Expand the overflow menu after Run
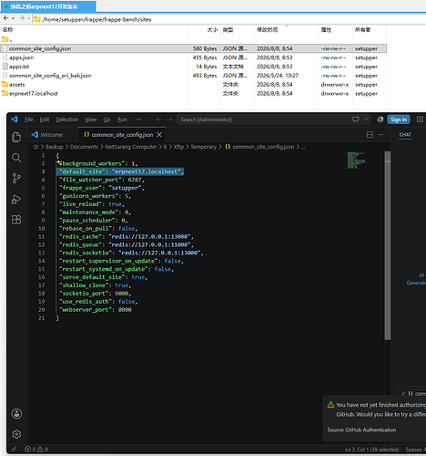Screen dimensions: 426x456 click(138, 119)
